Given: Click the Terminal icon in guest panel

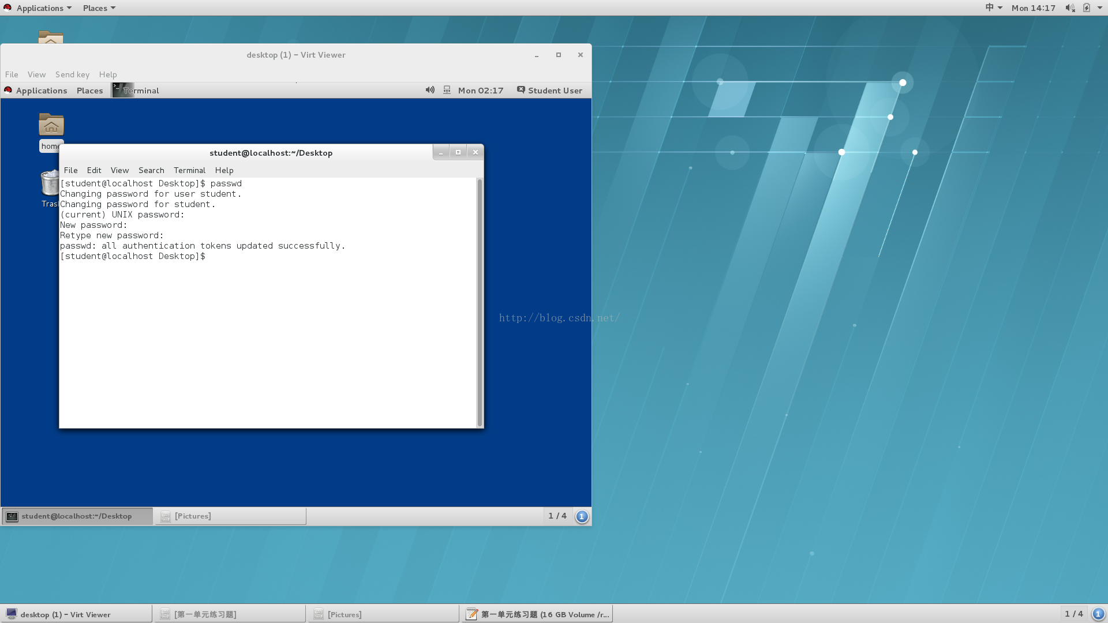Looking at the screenshot, I should tap(122, 90).
